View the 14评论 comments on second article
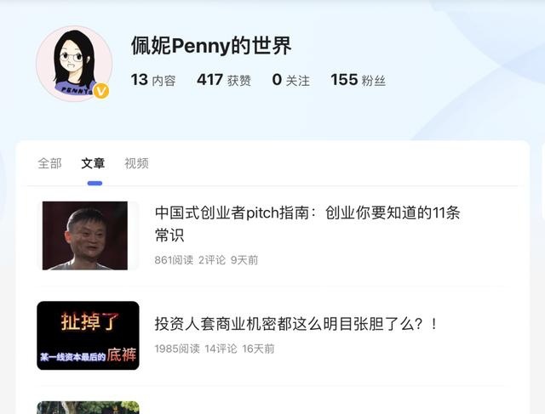The image size is (545, 414). click(x=221, y=349)
